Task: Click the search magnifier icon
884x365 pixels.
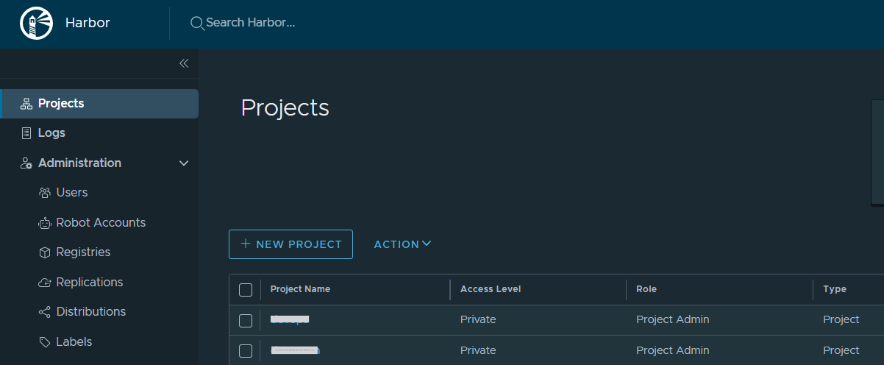Action: 196,23
